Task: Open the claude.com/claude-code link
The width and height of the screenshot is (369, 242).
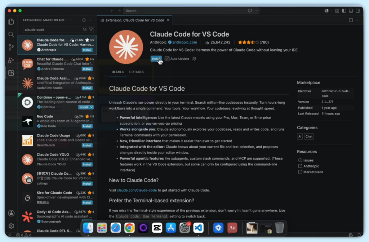Action: coord(137,190)
